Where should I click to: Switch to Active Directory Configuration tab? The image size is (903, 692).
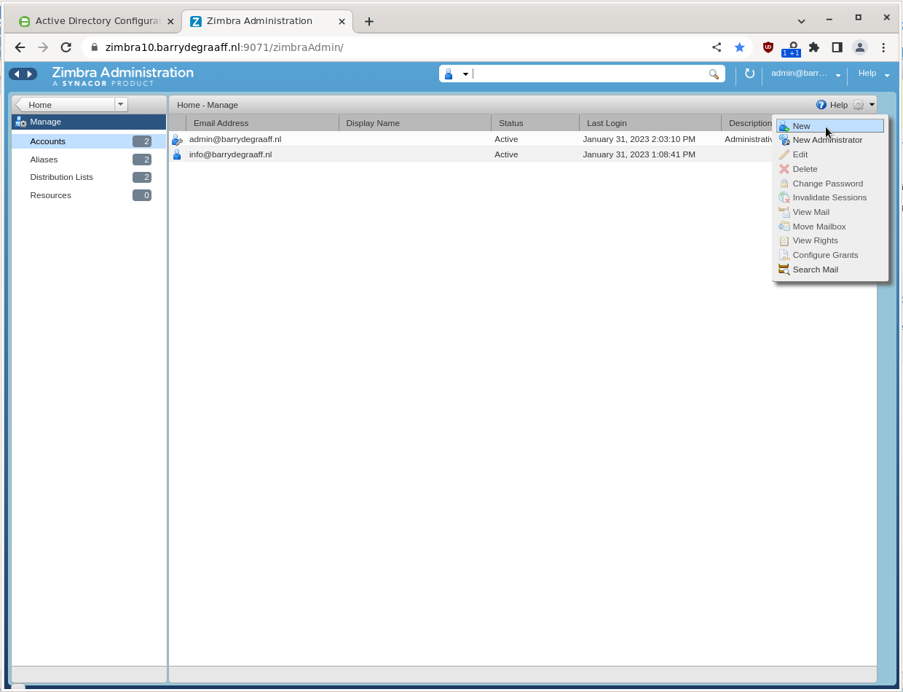(x=97, y=21)
